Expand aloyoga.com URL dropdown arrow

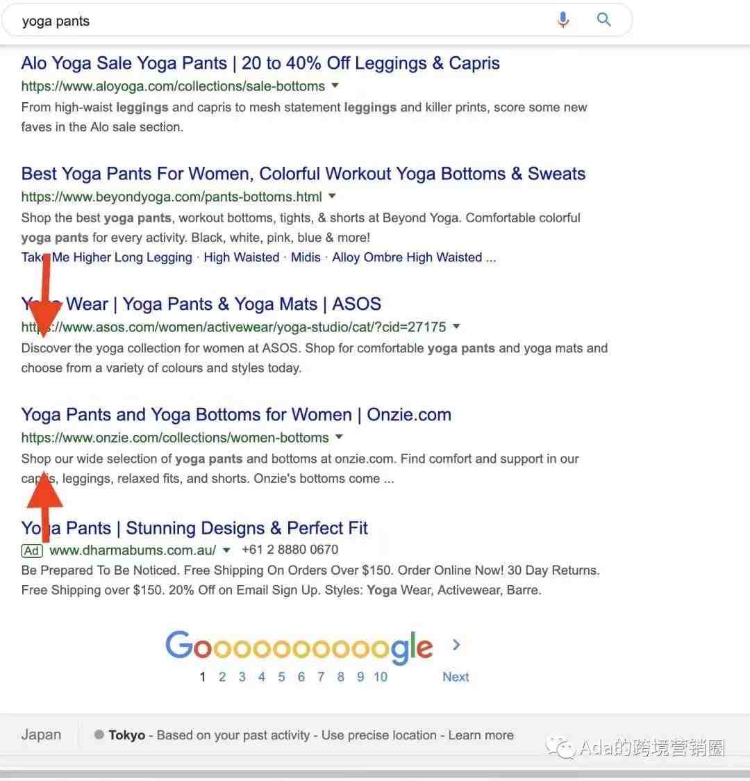click(x=335, y=85)
